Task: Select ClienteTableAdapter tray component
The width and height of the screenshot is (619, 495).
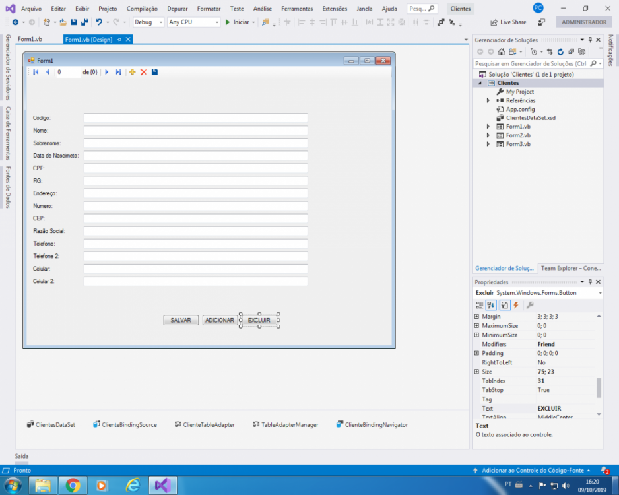Action: tap(205, 425)
